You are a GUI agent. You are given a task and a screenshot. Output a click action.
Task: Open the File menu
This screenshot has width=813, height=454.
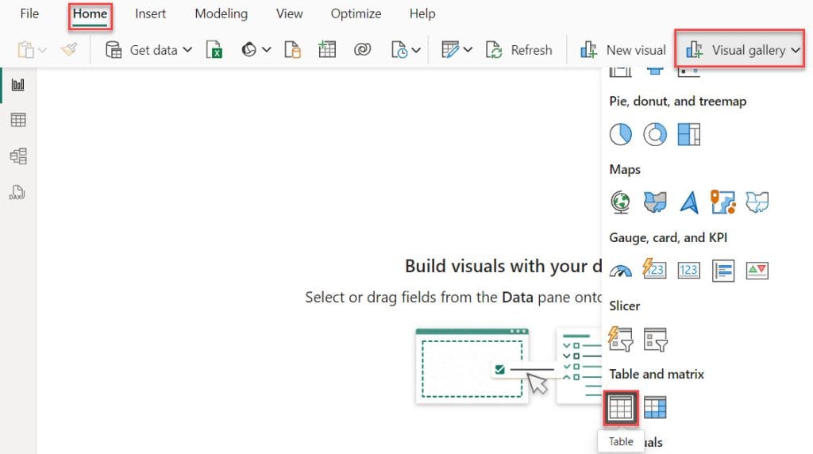coord(29,14)
